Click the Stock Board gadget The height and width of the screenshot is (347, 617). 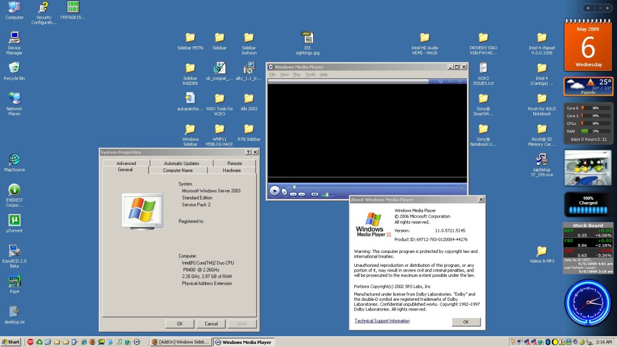588,248
